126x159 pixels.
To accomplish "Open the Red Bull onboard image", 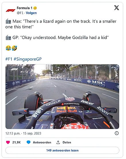I will click(x=62, y=97).
